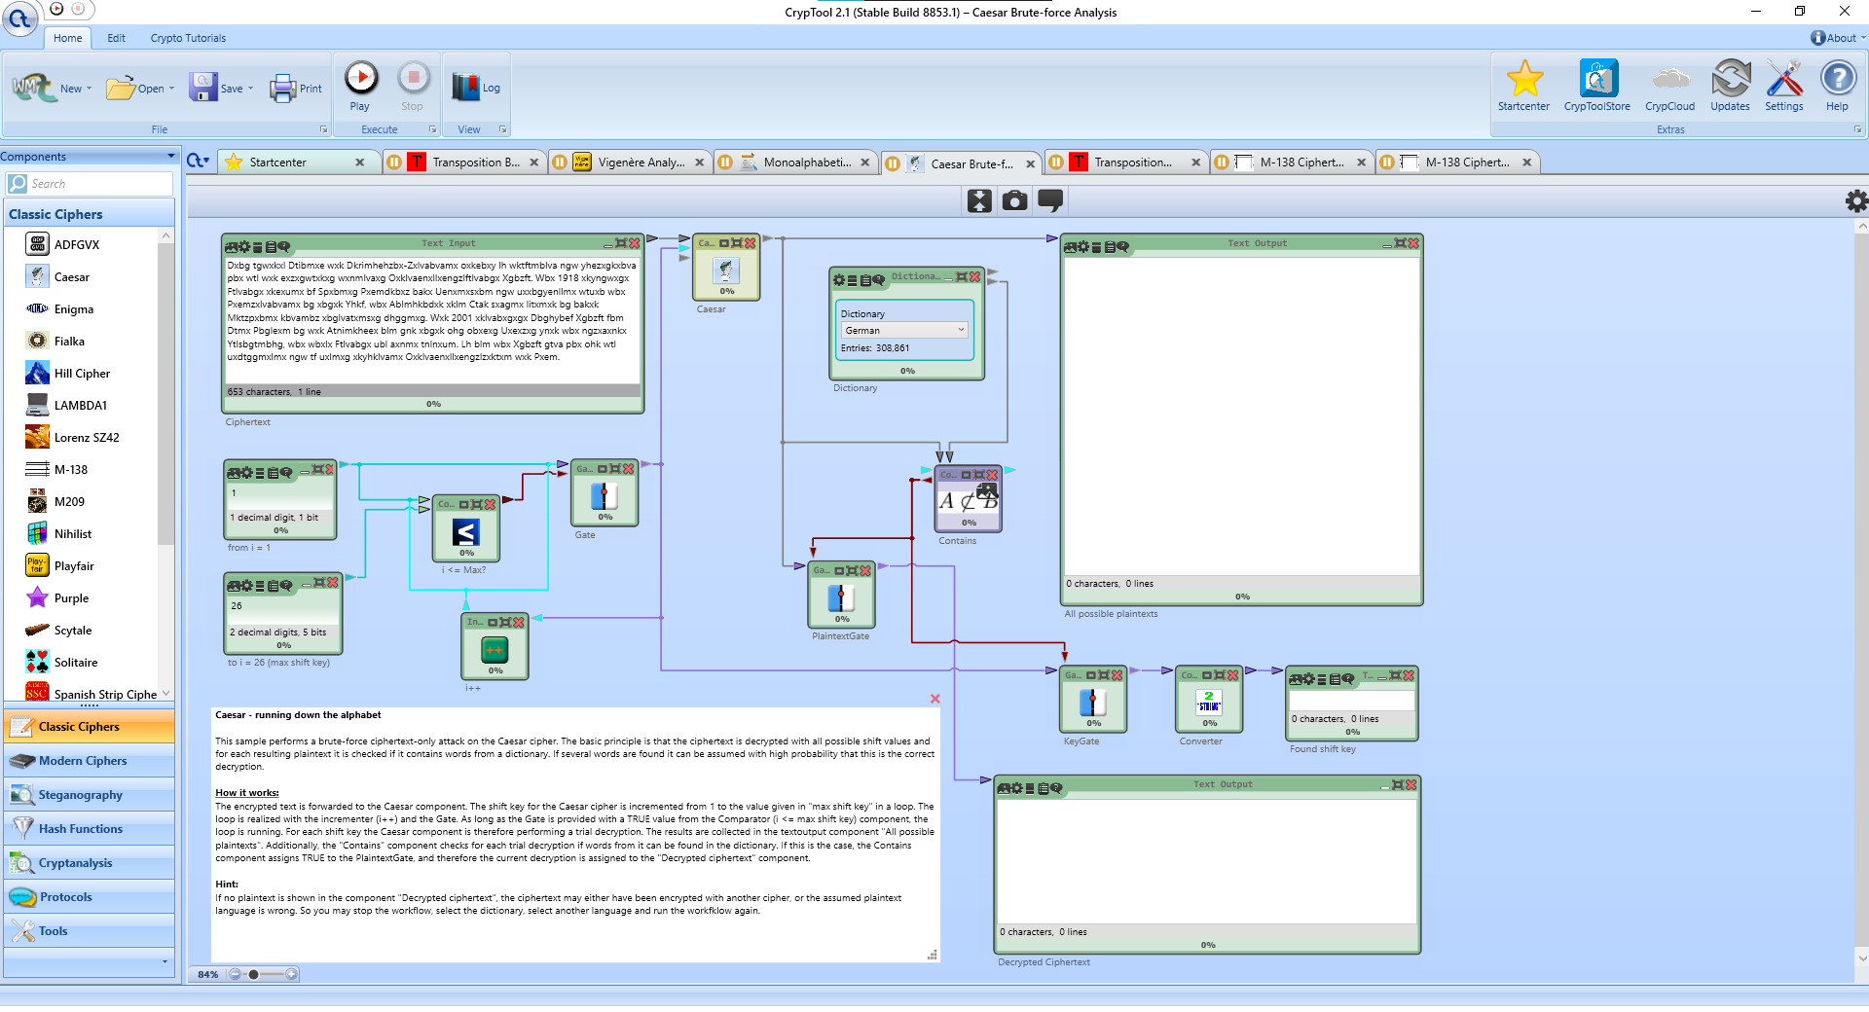Viewport: 1869px width, 1012px height.
Task: Open Protocols category
Action: pyautogui.click(x=89, y=897)
